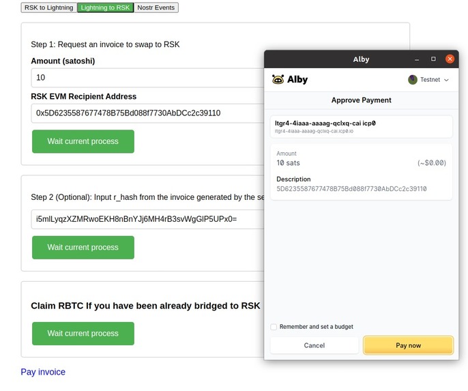Click the ltgr4-4iaaa-aaaag-qclxq-cai origin card
This screenshot has height=391, width=468.
point(361,126)
